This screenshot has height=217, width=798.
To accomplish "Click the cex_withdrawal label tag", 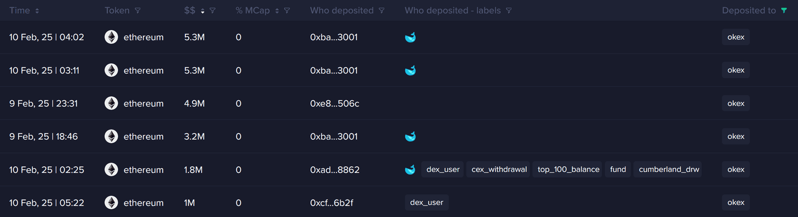I will point(498,170).
